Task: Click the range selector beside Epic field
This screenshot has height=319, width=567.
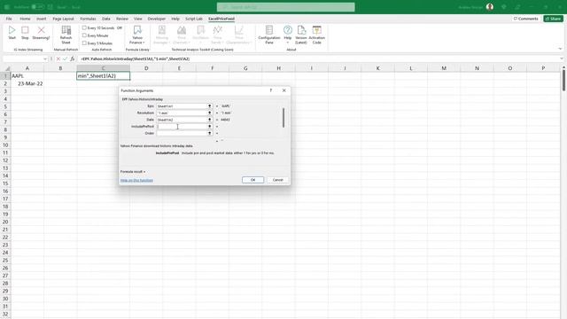Action: point(209,106)
